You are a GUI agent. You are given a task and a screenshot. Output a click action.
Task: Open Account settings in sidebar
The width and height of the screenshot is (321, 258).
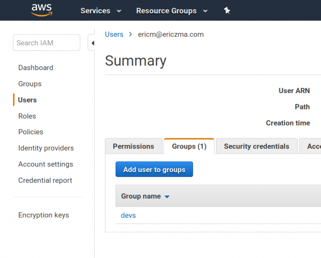click(46, 164)
